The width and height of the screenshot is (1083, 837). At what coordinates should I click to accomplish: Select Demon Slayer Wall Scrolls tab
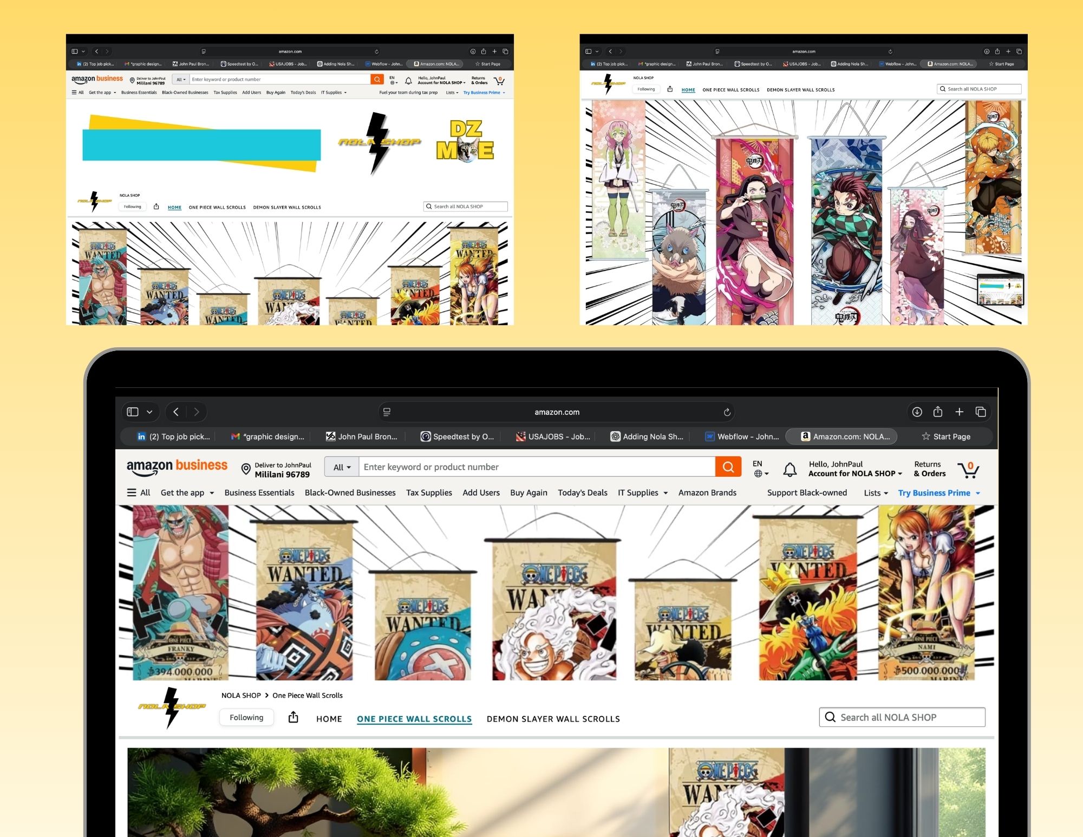coord(553,719)
